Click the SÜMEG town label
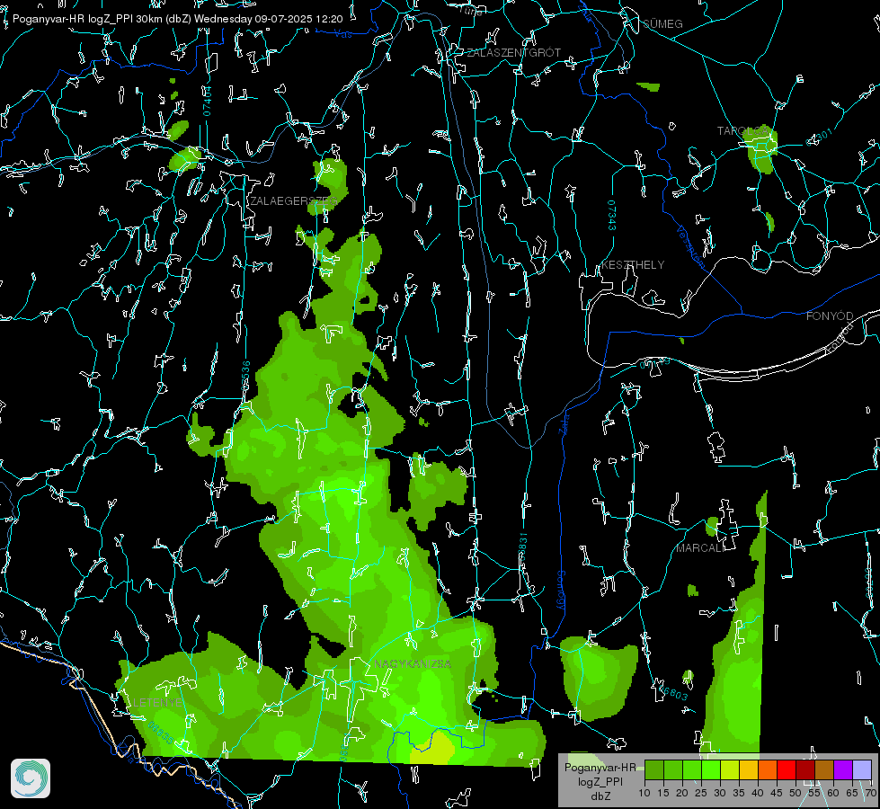Image resolution: width=880 pixels, height=809 pixels. [x=662, y=24]
